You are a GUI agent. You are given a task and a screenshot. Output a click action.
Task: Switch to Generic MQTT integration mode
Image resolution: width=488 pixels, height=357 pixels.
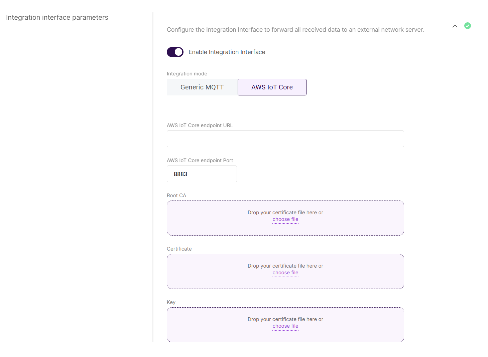pyautogui.click(x=202, y=87)
